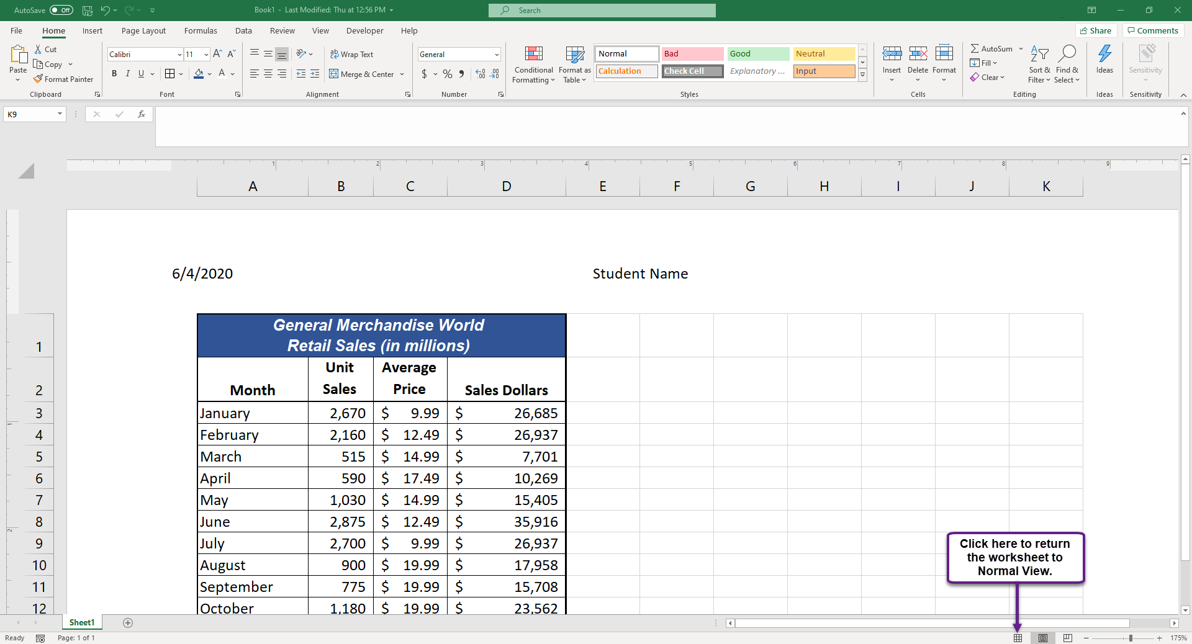Image resolution: width=1192 pixels, height=644 pixels.
Task: Click Insert cells icon
Action: (x=892, y=54)
